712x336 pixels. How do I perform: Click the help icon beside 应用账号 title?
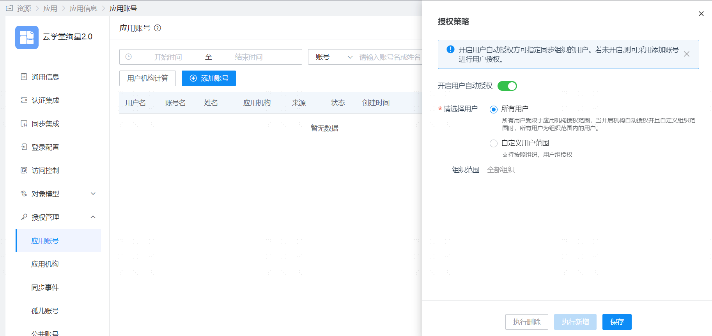tap(158, 28)
